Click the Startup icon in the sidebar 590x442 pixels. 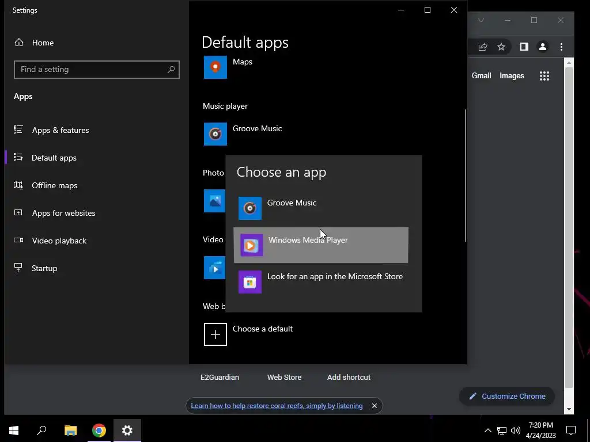[18, 268]
